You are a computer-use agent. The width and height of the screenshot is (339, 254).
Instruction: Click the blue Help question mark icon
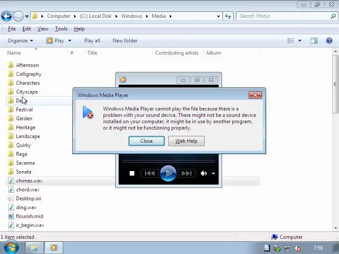pyautogui.click(x=329, y=41)
